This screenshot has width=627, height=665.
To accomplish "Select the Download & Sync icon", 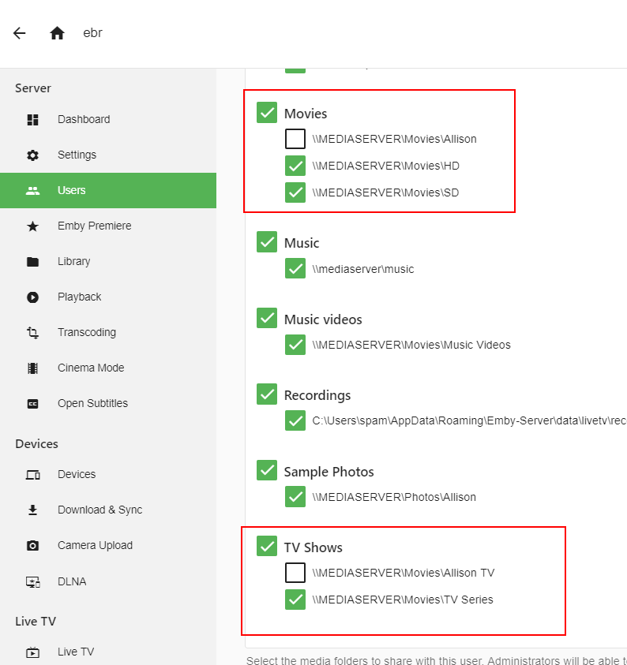I will [32, 510].
